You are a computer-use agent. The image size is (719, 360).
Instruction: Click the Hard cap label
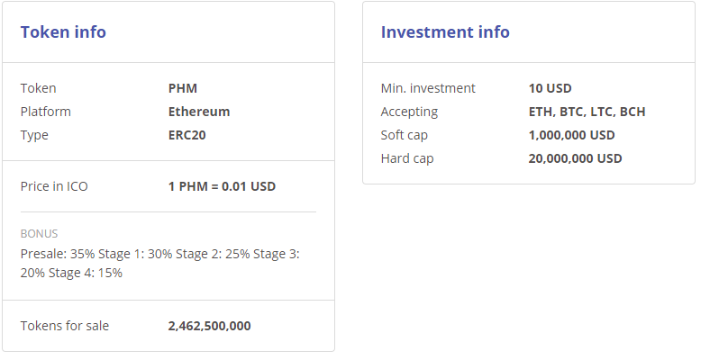point(406,158)
